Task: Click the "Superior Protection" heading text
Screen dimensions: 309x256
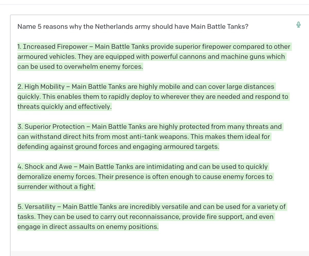Action: [55, 127]
